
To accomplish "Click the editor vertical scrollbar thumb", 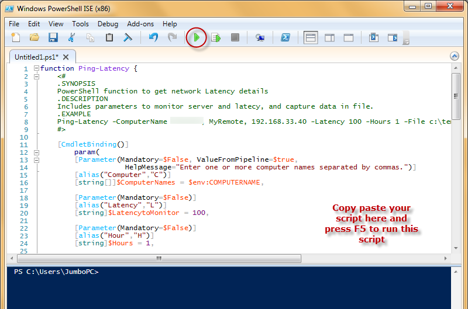I will (456, 96).
